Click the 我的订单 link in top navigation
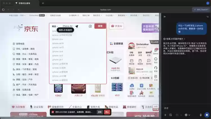Viewport: 211px width, 119px height. tap(86, 15)
